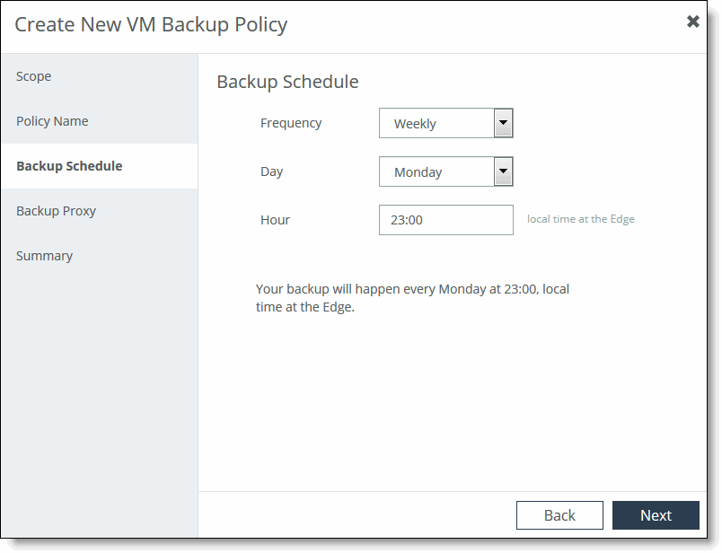722x553 pixels.
Task: Click the Frequency dropdown arrow button
Action: click(503, 123)
